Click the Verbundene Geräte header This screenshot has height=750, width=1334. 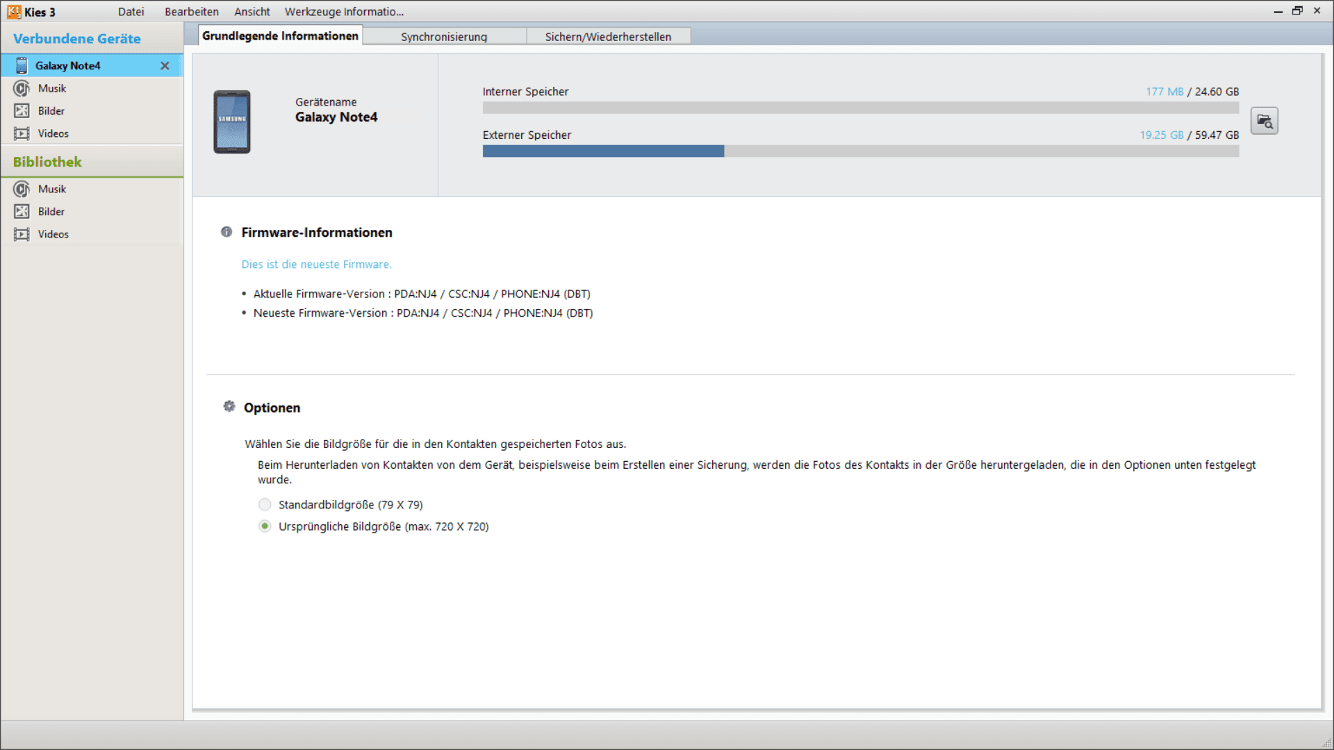pos(76,39)
